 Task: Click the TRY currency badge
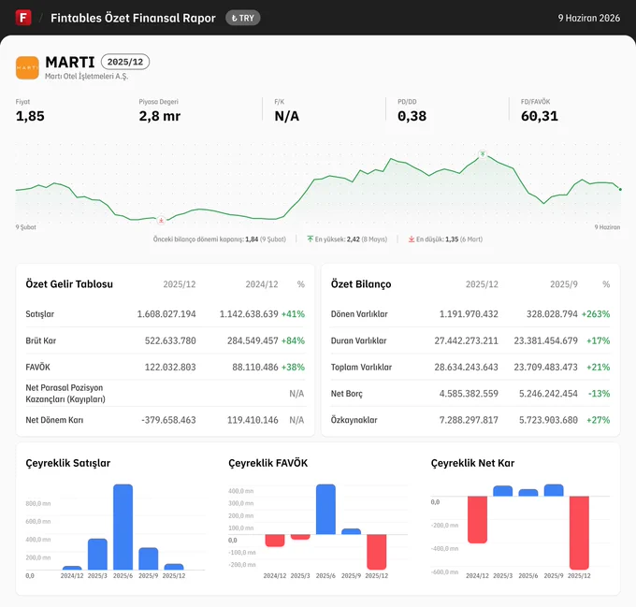(x=242, y=18)
